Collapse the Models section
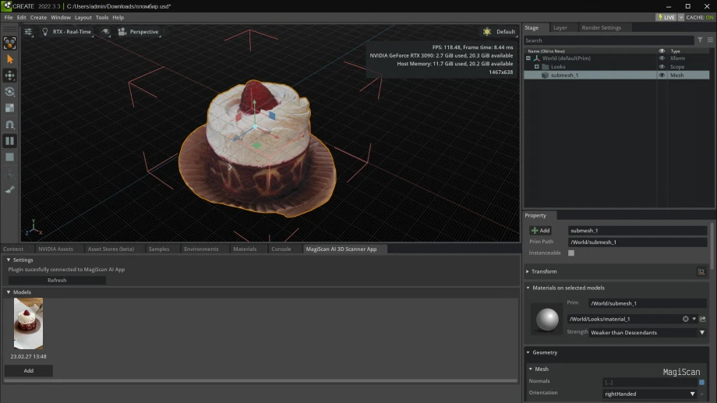 [x=9, y=292]
